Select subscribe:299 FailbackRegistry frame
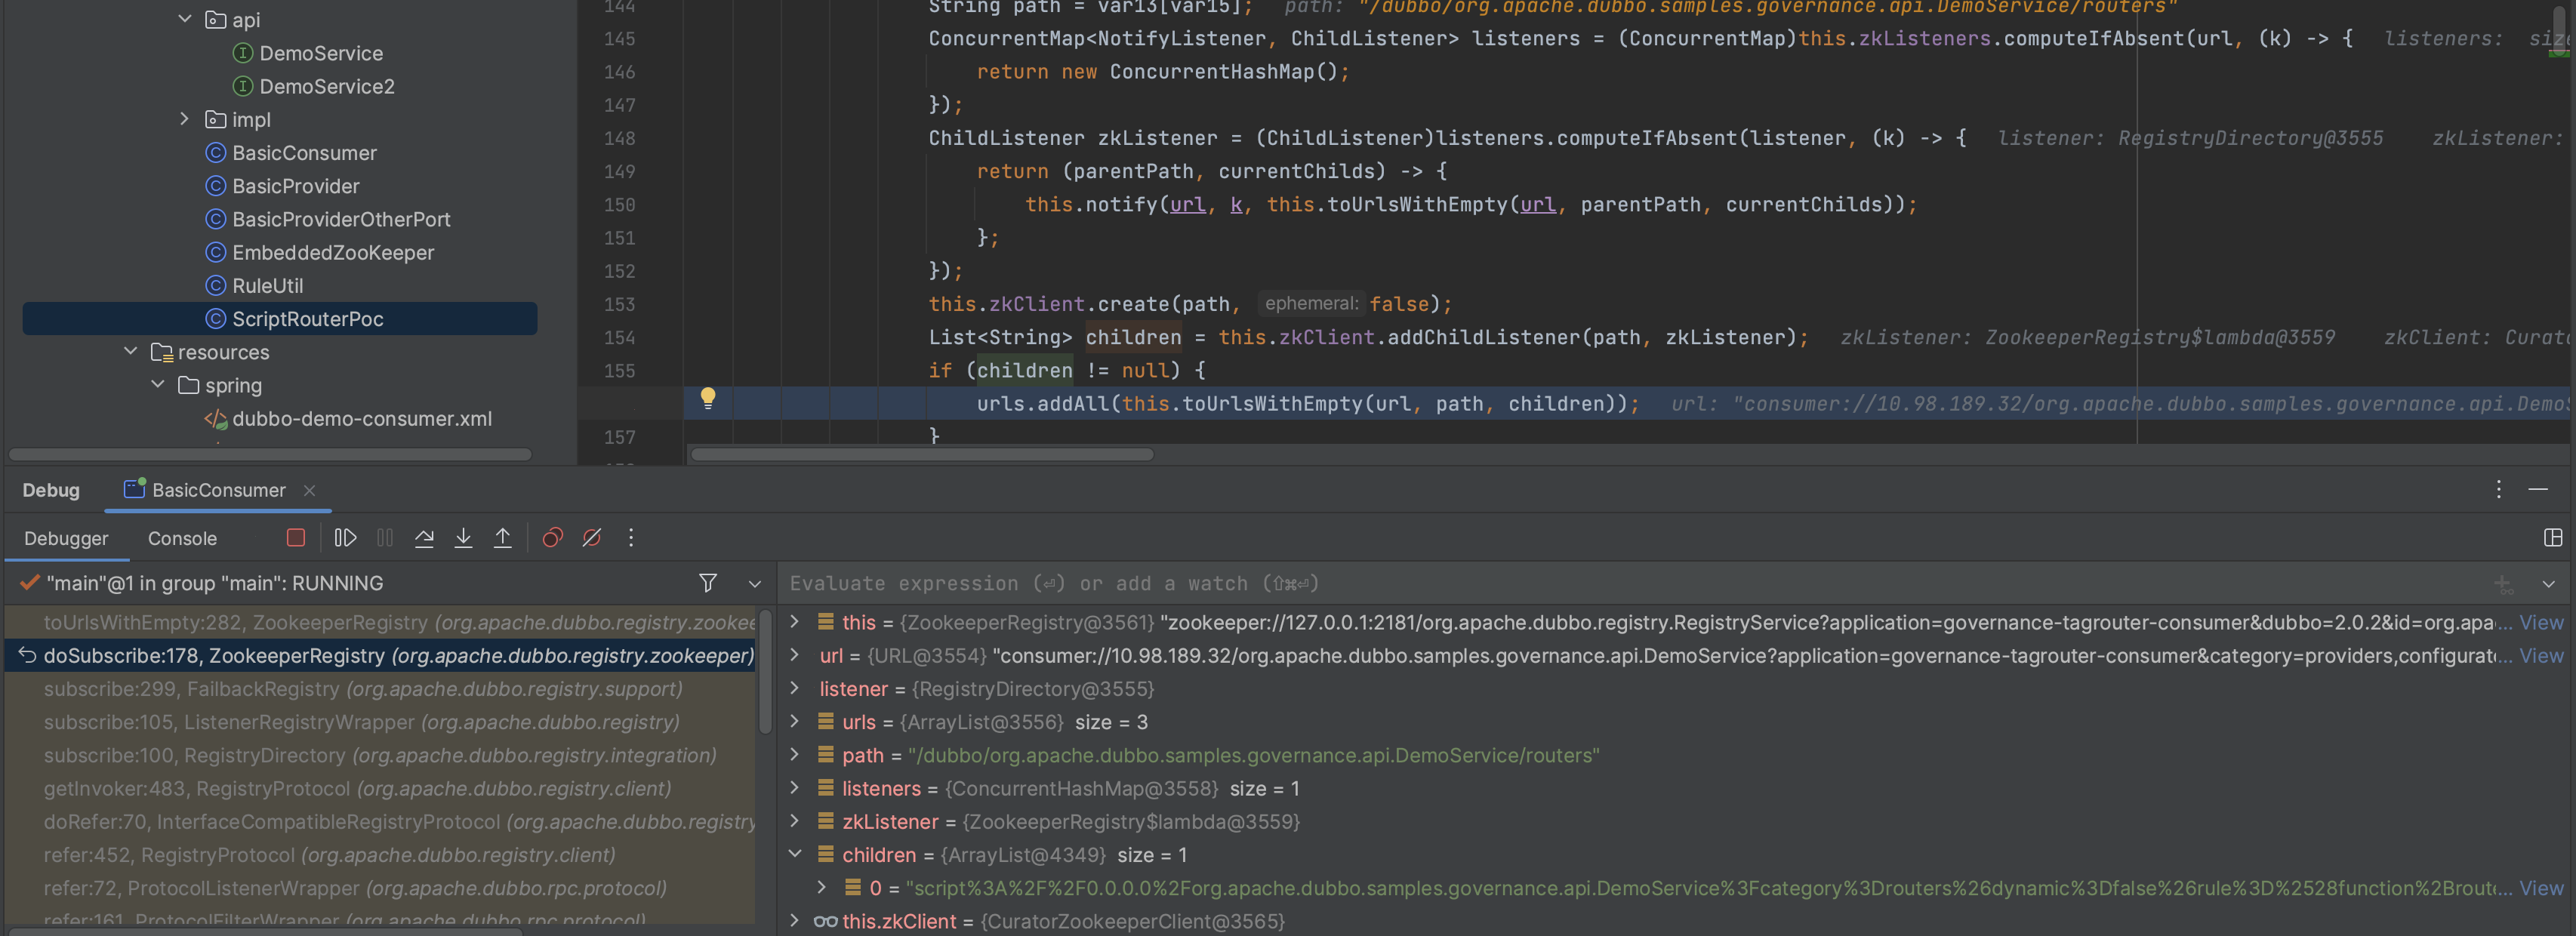Viewport: 2576px width, 936px height. pyautogui.click(x=380, y=688)
